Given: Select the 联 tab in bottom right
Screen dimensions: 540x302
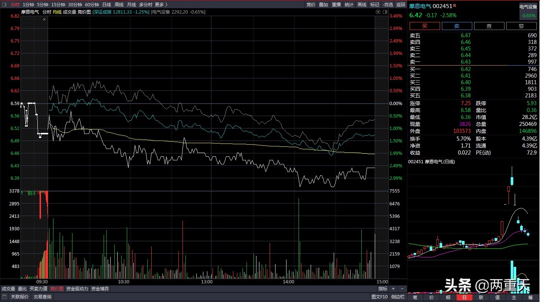Looking at the screenshot, I should 481,297.
